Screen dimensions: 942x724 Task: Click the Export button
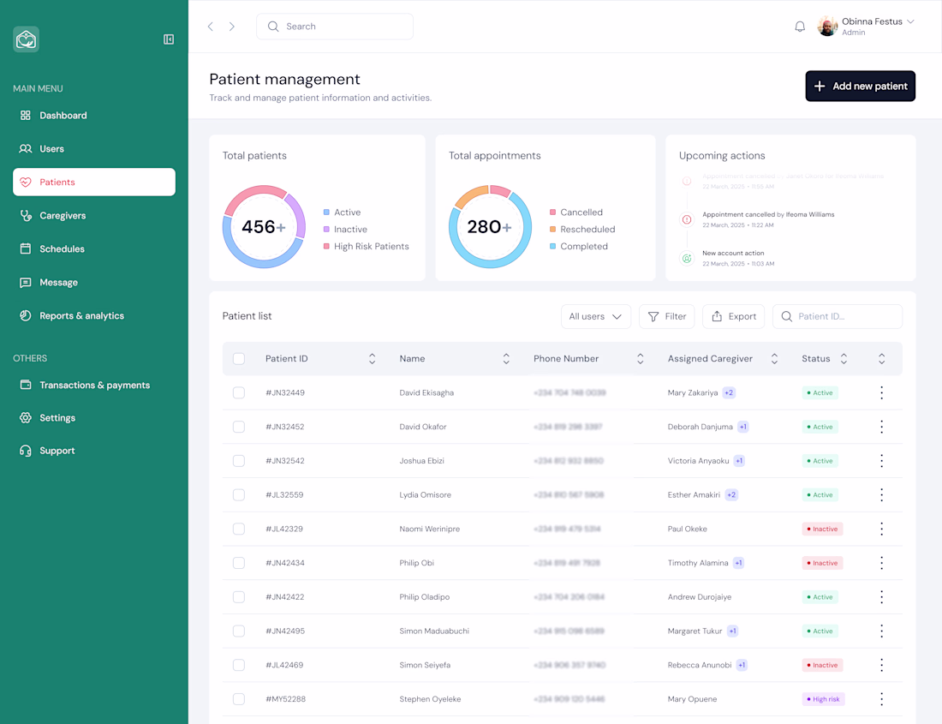(x=734, y=317)
